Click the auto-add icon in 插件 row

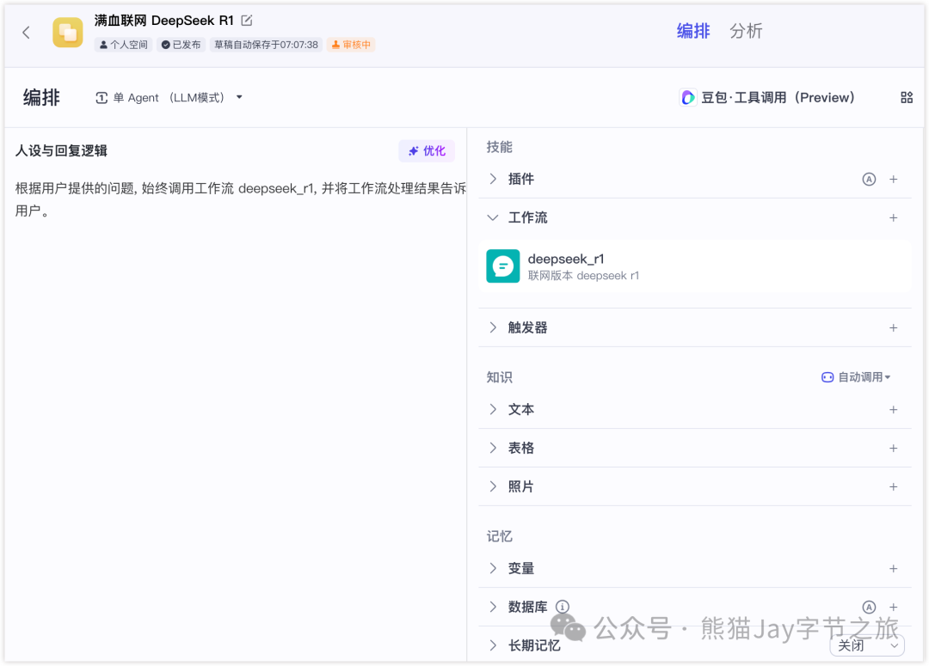(x=869, y=180)
